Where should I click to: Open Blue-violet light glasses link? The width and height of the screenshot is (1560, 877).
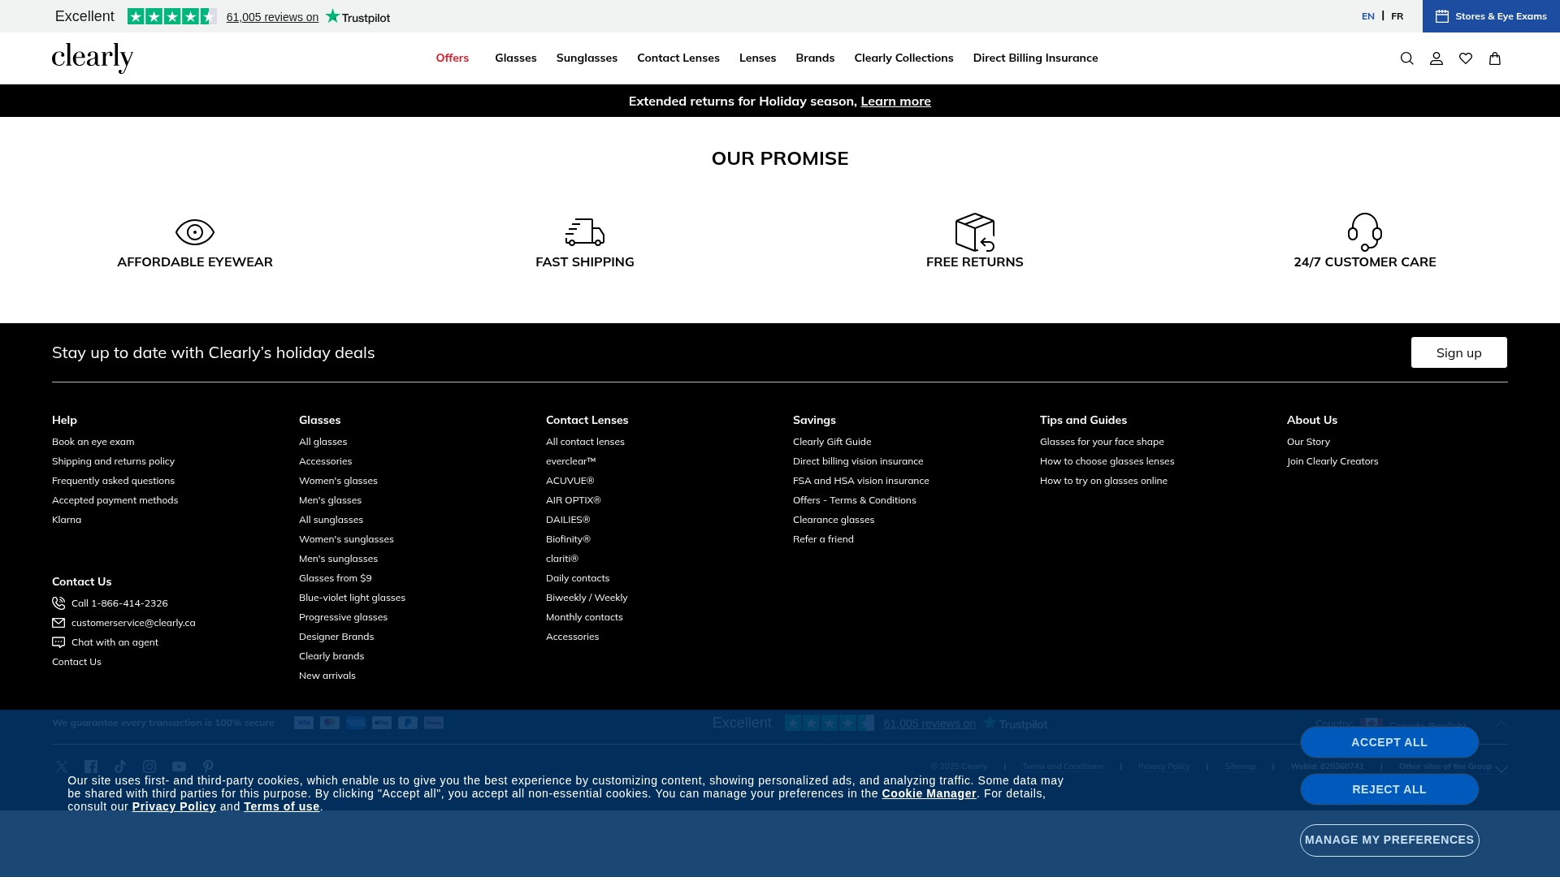353,598
